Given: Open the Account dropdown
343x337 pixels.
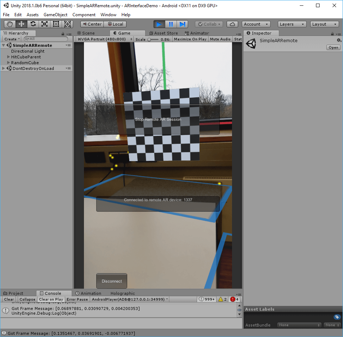Looking at the screenshot, I should [256, 24].
